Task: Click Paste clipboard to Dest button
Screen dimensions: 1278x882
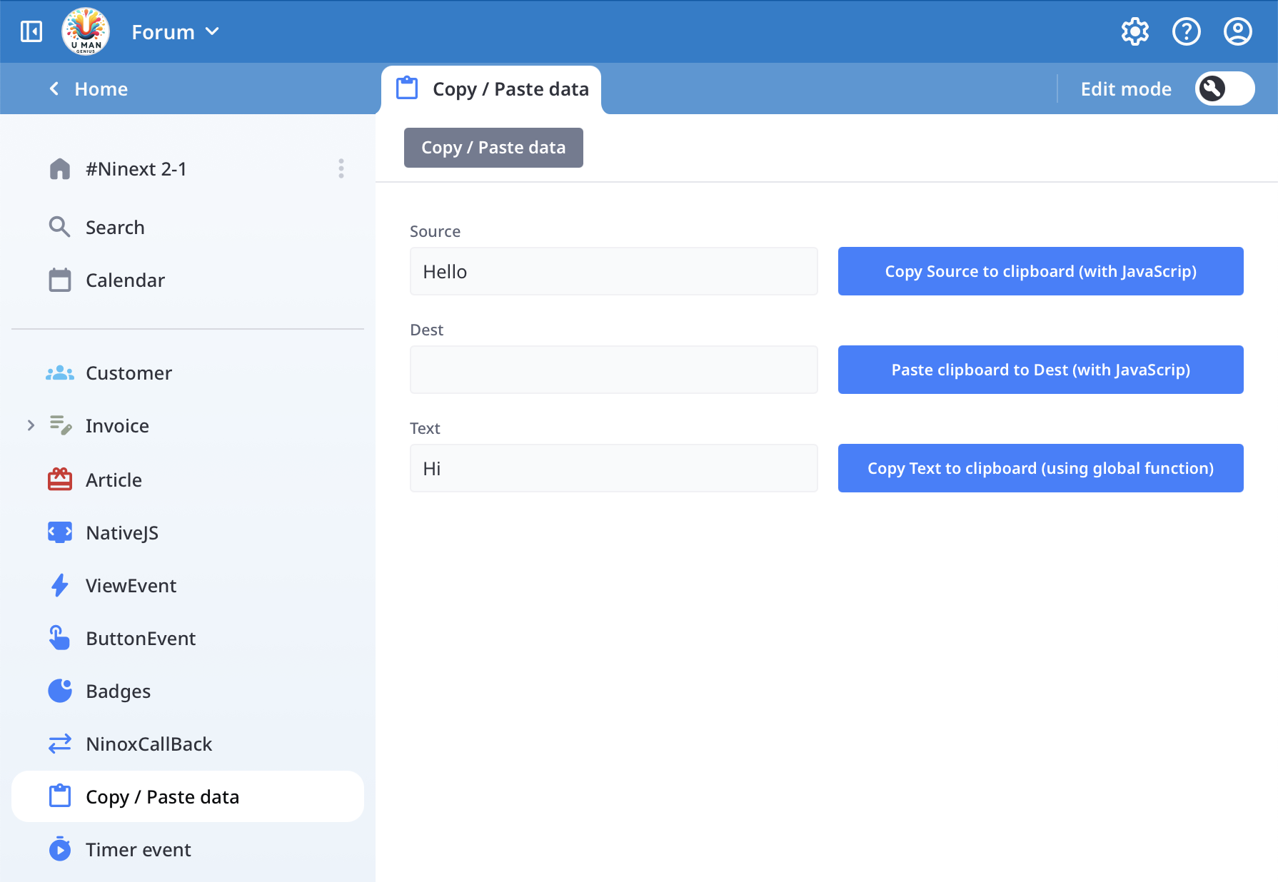Action: [1041, 370]
